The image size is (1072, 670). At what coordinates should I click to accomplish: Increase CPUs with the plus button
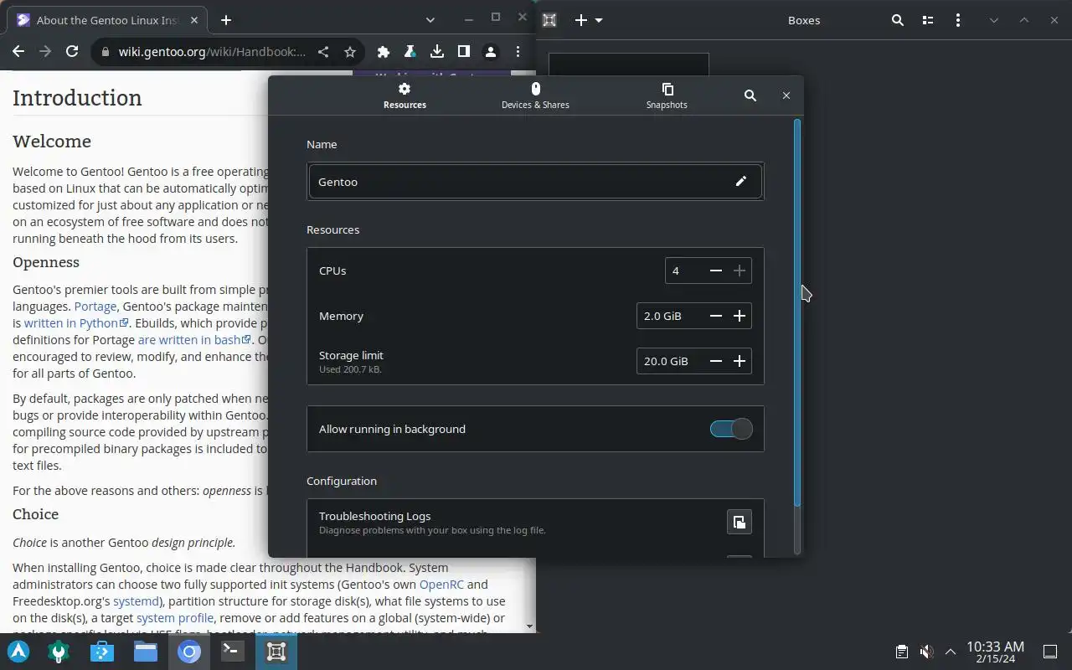coord(740,271)
